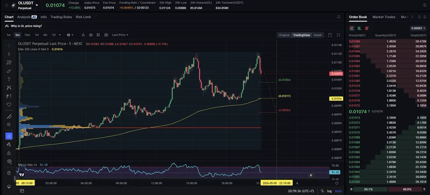Viewport: 430px width, 195px height.
Task: Open the Trading Rules tab
Action: (61, 17)
